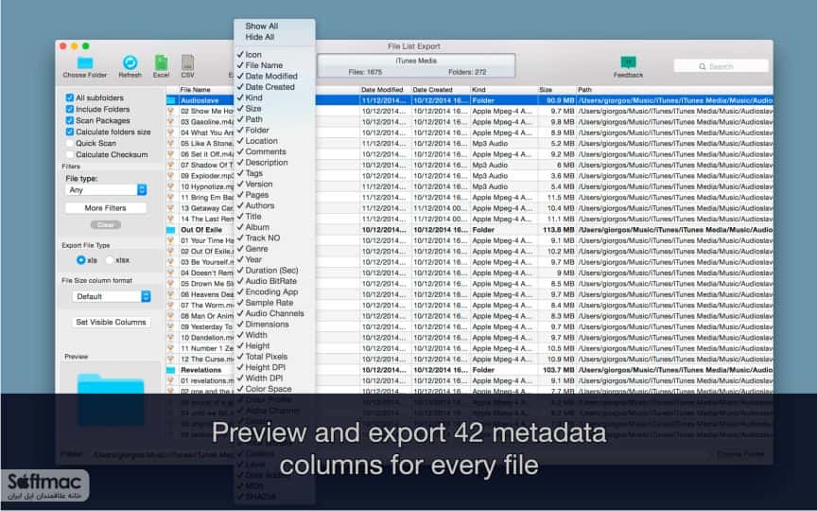Screen dimensions: 817x511
Task: Click the large folder preview thumbnail
Action: (111, 399)
